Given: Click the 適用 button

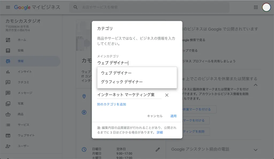Looking at the screenshot, I should click(173, 116).
